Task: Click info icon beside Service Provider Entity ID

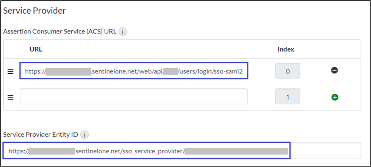Action: [85, 134]
